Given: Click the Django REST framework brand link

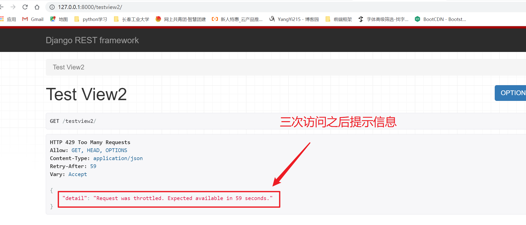Looking at the screenshot, I should click(92, 40).
